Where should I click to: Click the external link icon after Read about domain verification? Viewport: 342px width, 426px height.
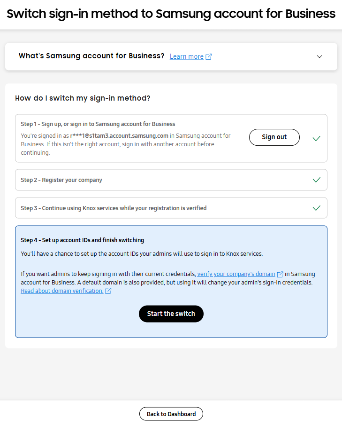108,291
